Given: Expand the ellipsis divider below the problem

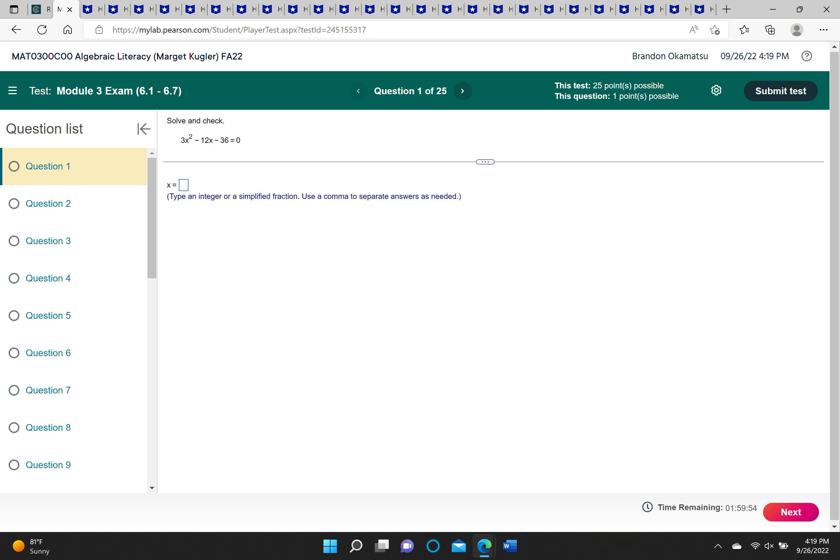Looking at the screenshot, I should [485, 161].
